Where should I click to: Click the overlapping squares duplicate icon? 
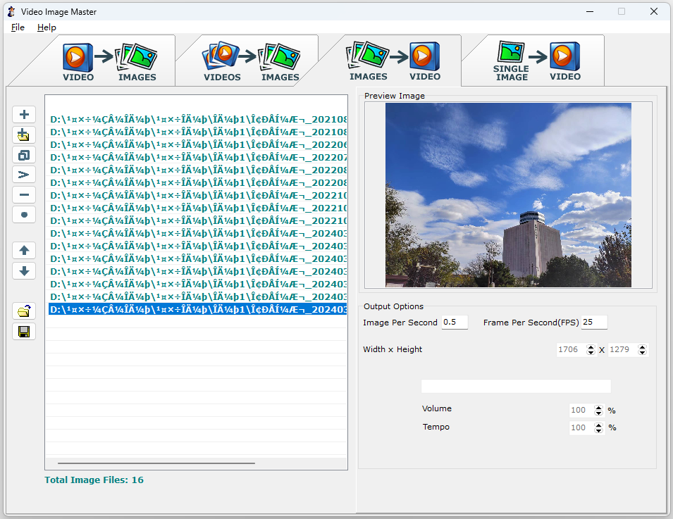tap(24, 155)
